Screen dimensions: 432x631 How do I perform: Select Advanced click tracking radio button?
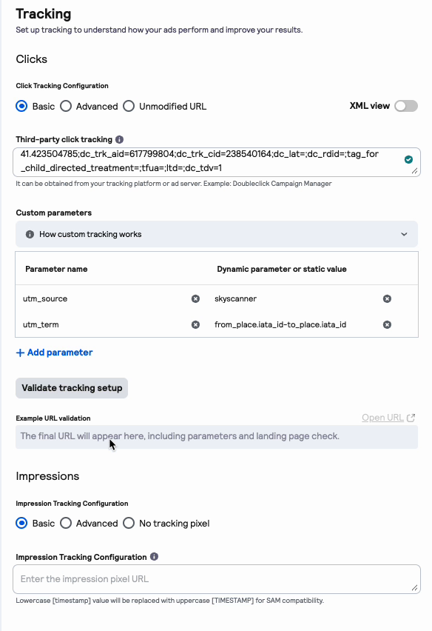pos(66,106)
